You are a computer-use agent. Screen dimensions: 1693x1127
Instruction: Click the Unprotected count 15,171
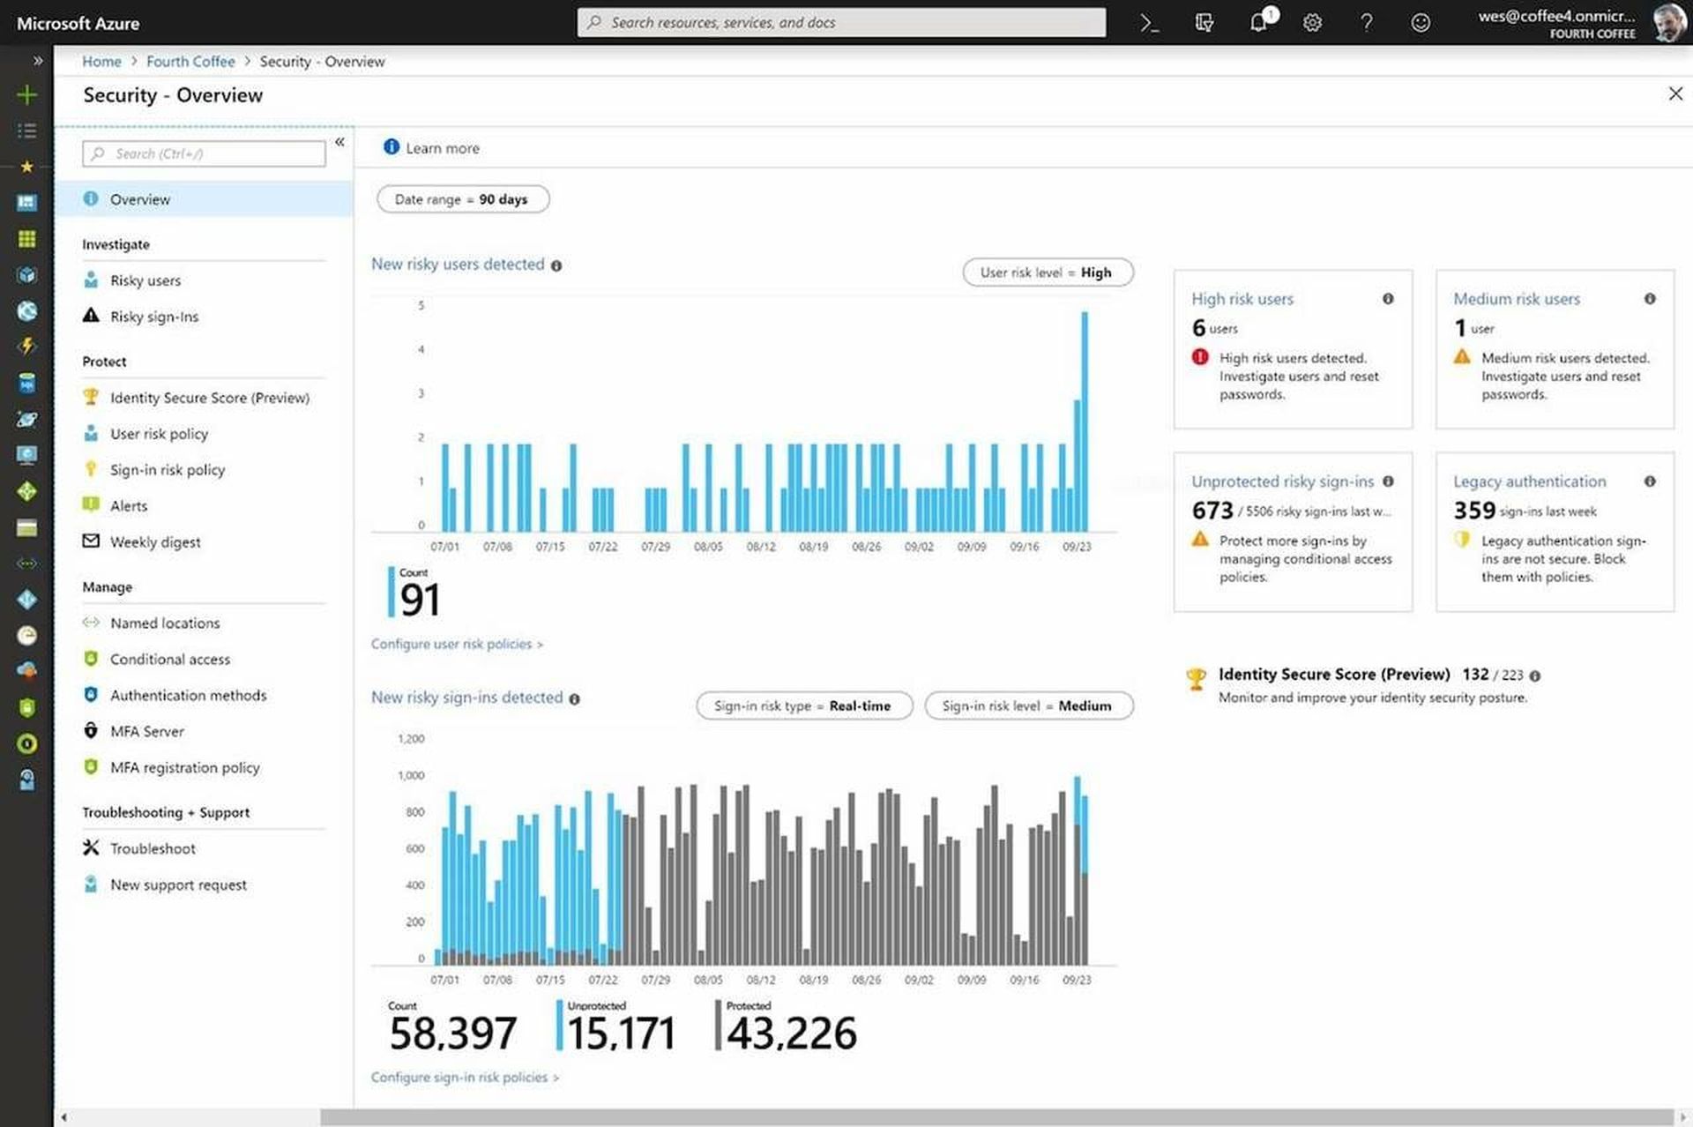click(621, 1034)
